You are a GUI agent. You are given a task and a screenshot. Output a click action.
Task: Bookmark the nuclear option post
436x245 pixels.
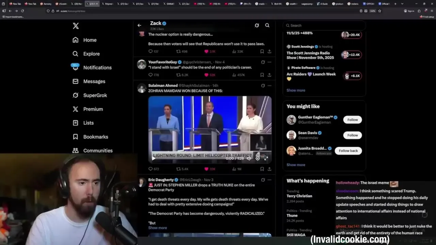point(262,51)
